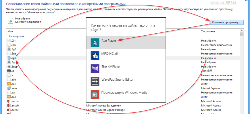The image size is (250, 114).
Task: Select the .001 file type icon
Action: click(x=9, y=41)
